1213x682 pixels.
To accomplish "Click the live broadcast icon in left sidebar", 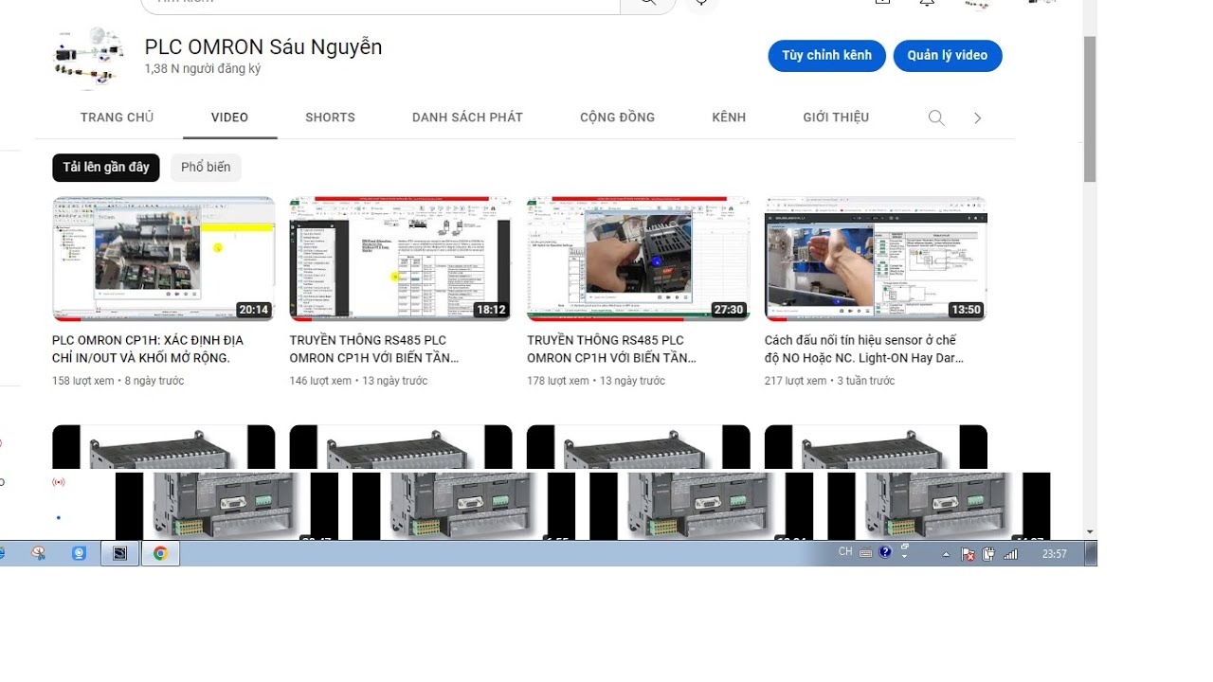I will point(59,482).
